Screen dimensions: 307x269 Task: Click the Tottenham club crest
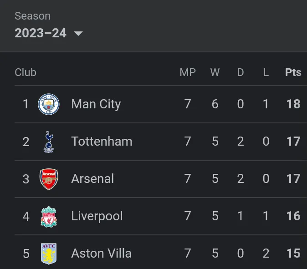(49, 142)
